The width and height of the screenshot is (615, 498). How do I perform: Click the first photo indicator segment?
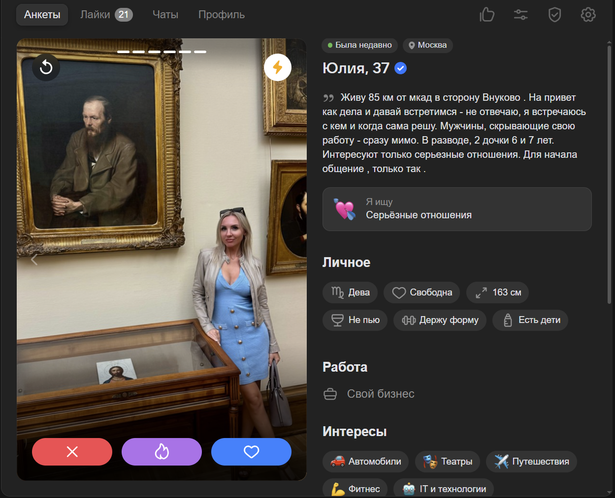click(x=123, y=52)
